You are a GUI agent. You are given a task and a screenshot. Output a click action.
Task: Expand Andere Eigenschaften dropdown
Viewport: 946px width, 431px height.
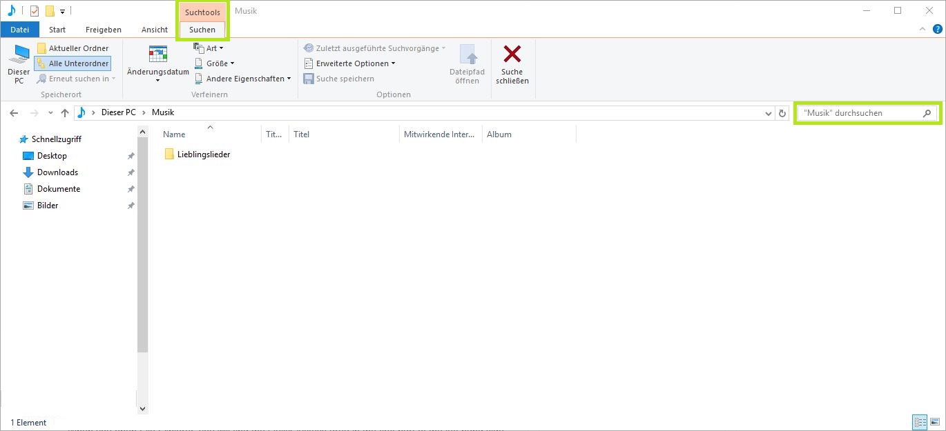[242, 79]
